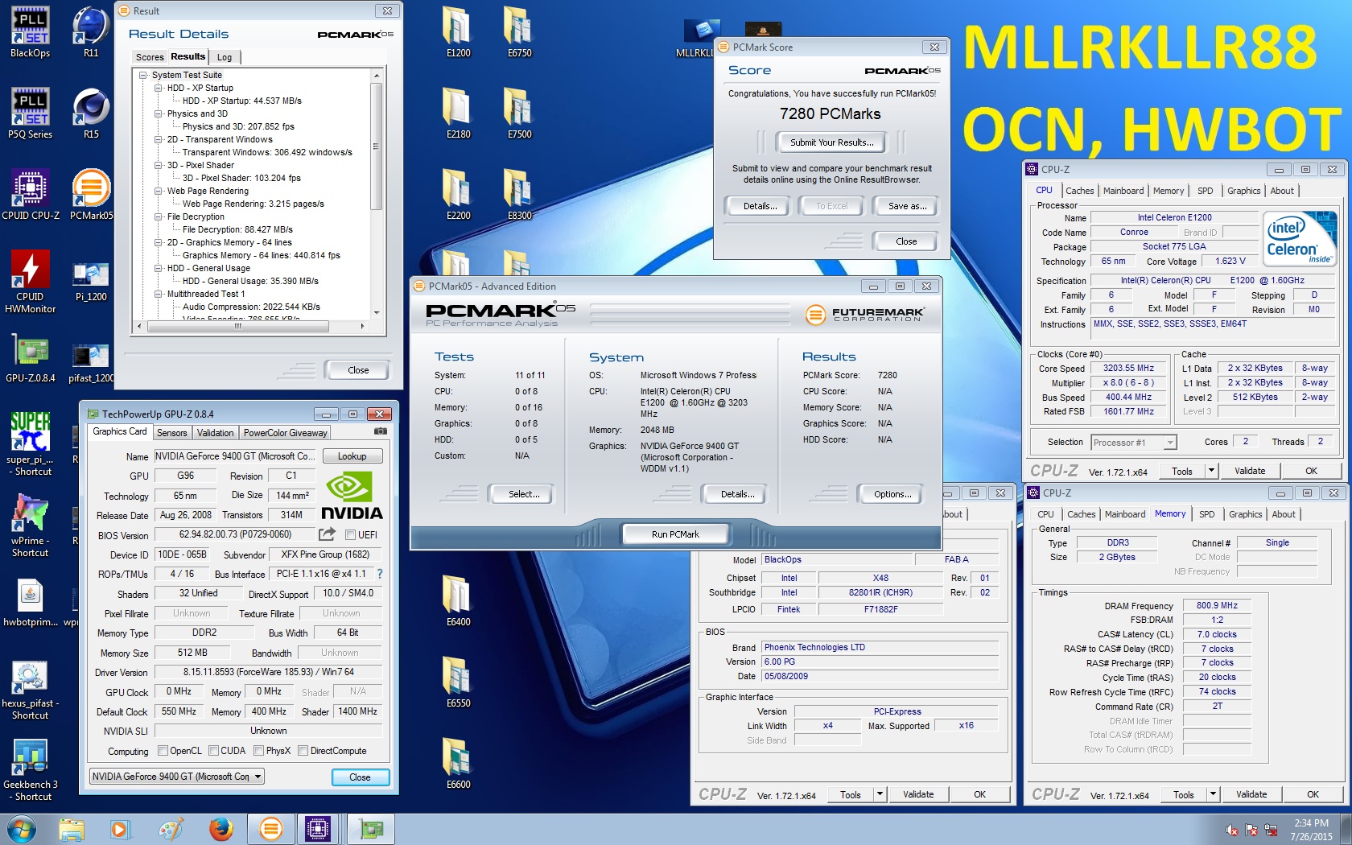Image resolution: width=1352 pixels, height=845 pixels.
Task: Open the GPU selection dropdown in GPU-Z
Action: pyautogui.click(x=177, y=777)
